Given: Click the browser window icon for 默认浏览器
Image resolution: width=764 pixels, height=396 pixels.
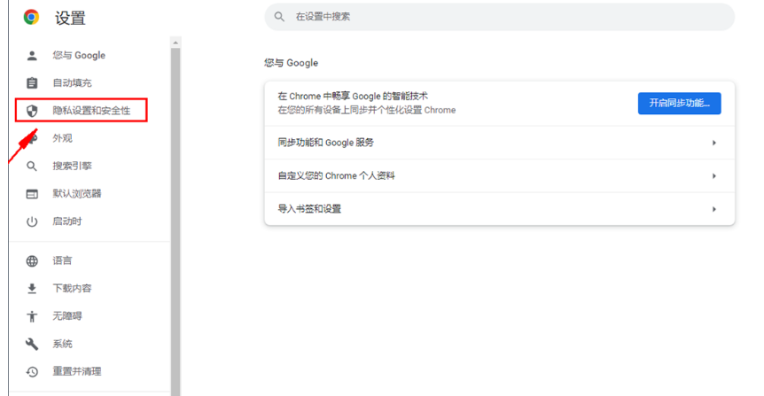Looking at the screenshot, I should (32, 194).
